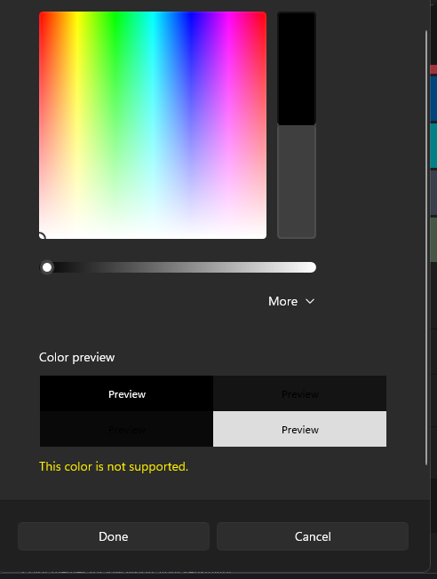Screen dimensions: 437x579
Task: Click the Done button
Action: pos(114,536)
